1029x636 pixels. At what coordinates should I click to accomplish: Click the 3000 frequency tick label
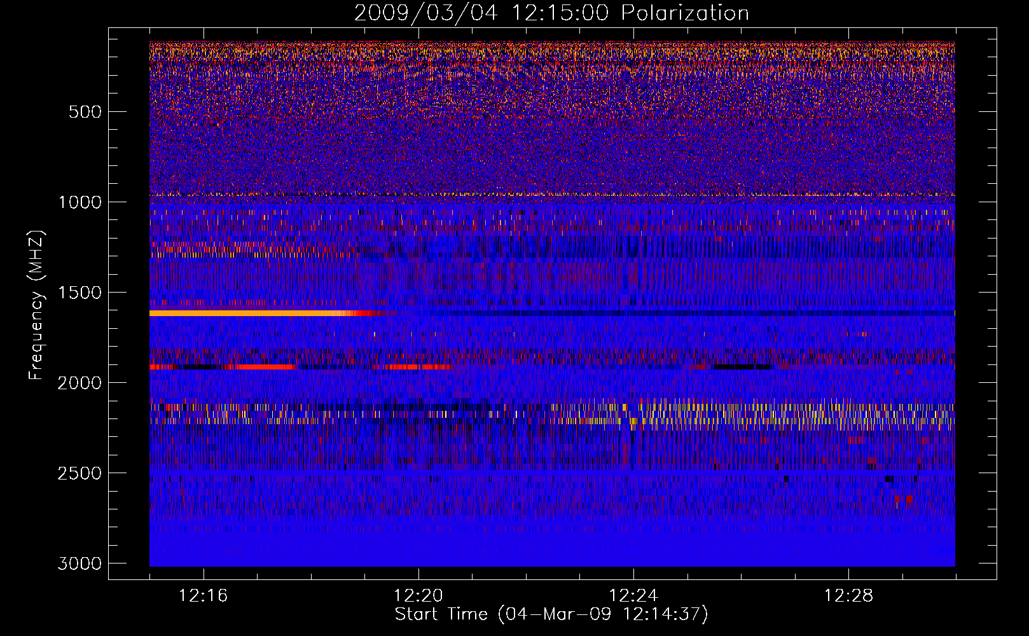[79, 563]
